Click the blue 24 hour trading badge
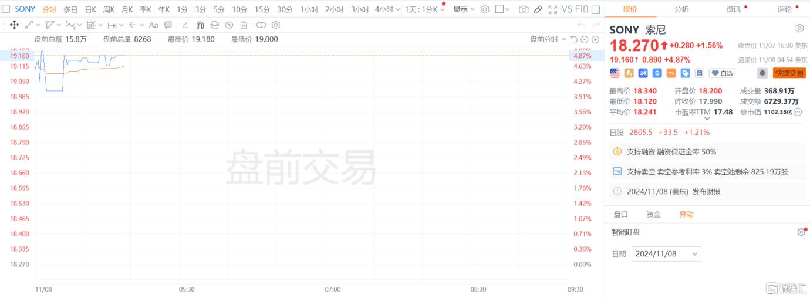 point(643,73)
